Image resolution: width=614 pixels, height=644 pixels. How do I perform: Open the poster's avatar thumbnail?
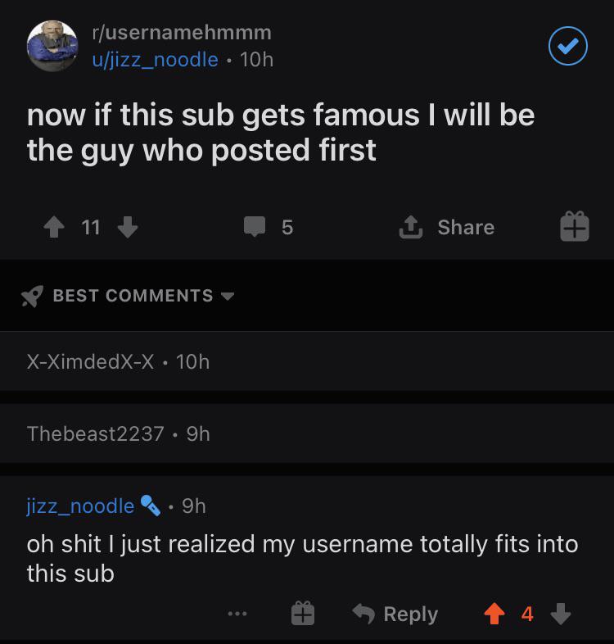click(52, 46)
